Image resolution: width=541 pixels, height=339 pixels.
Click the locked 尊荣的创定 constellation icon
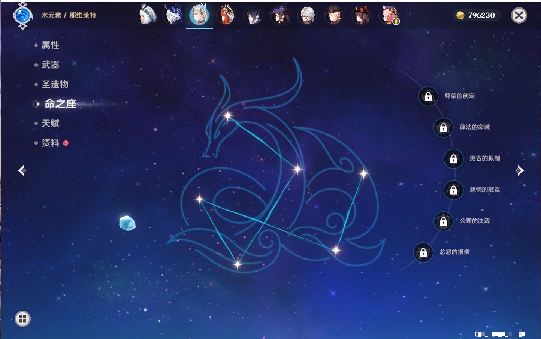[428, 96]
